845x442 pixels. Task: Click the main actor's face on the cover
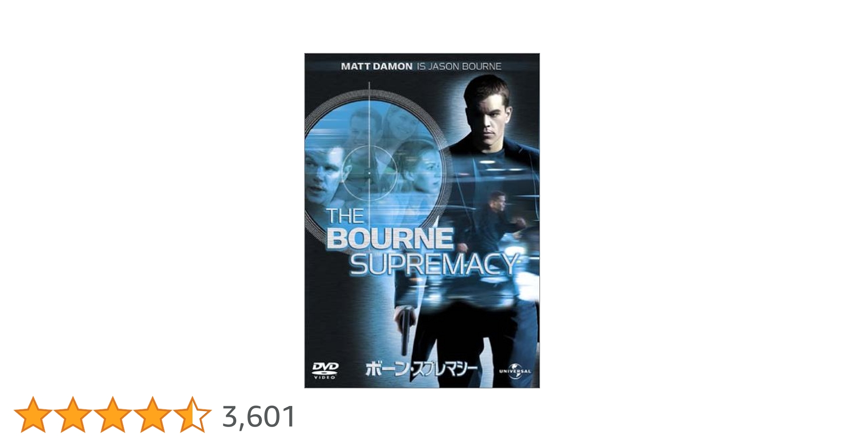pos(489,114)
